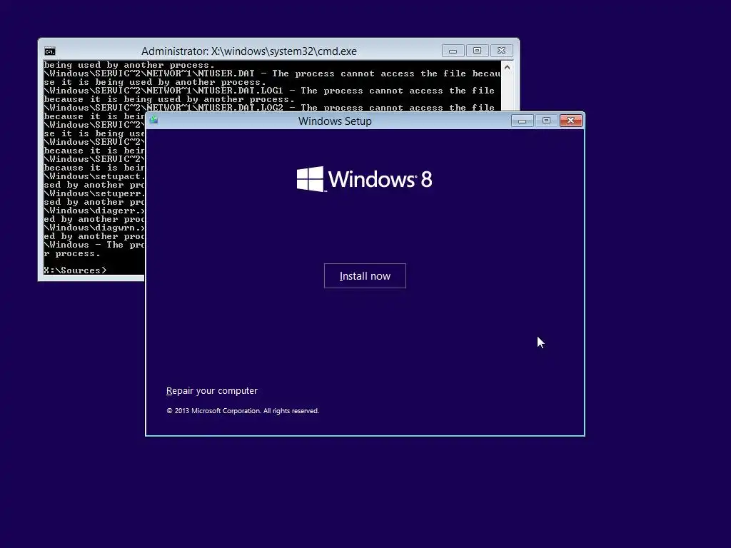Click the Install now button
This screenshot has height=548, width=731.
click(x=365, y=276)
